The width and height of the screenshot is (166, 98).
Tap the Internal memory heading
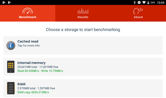[31, 63]
